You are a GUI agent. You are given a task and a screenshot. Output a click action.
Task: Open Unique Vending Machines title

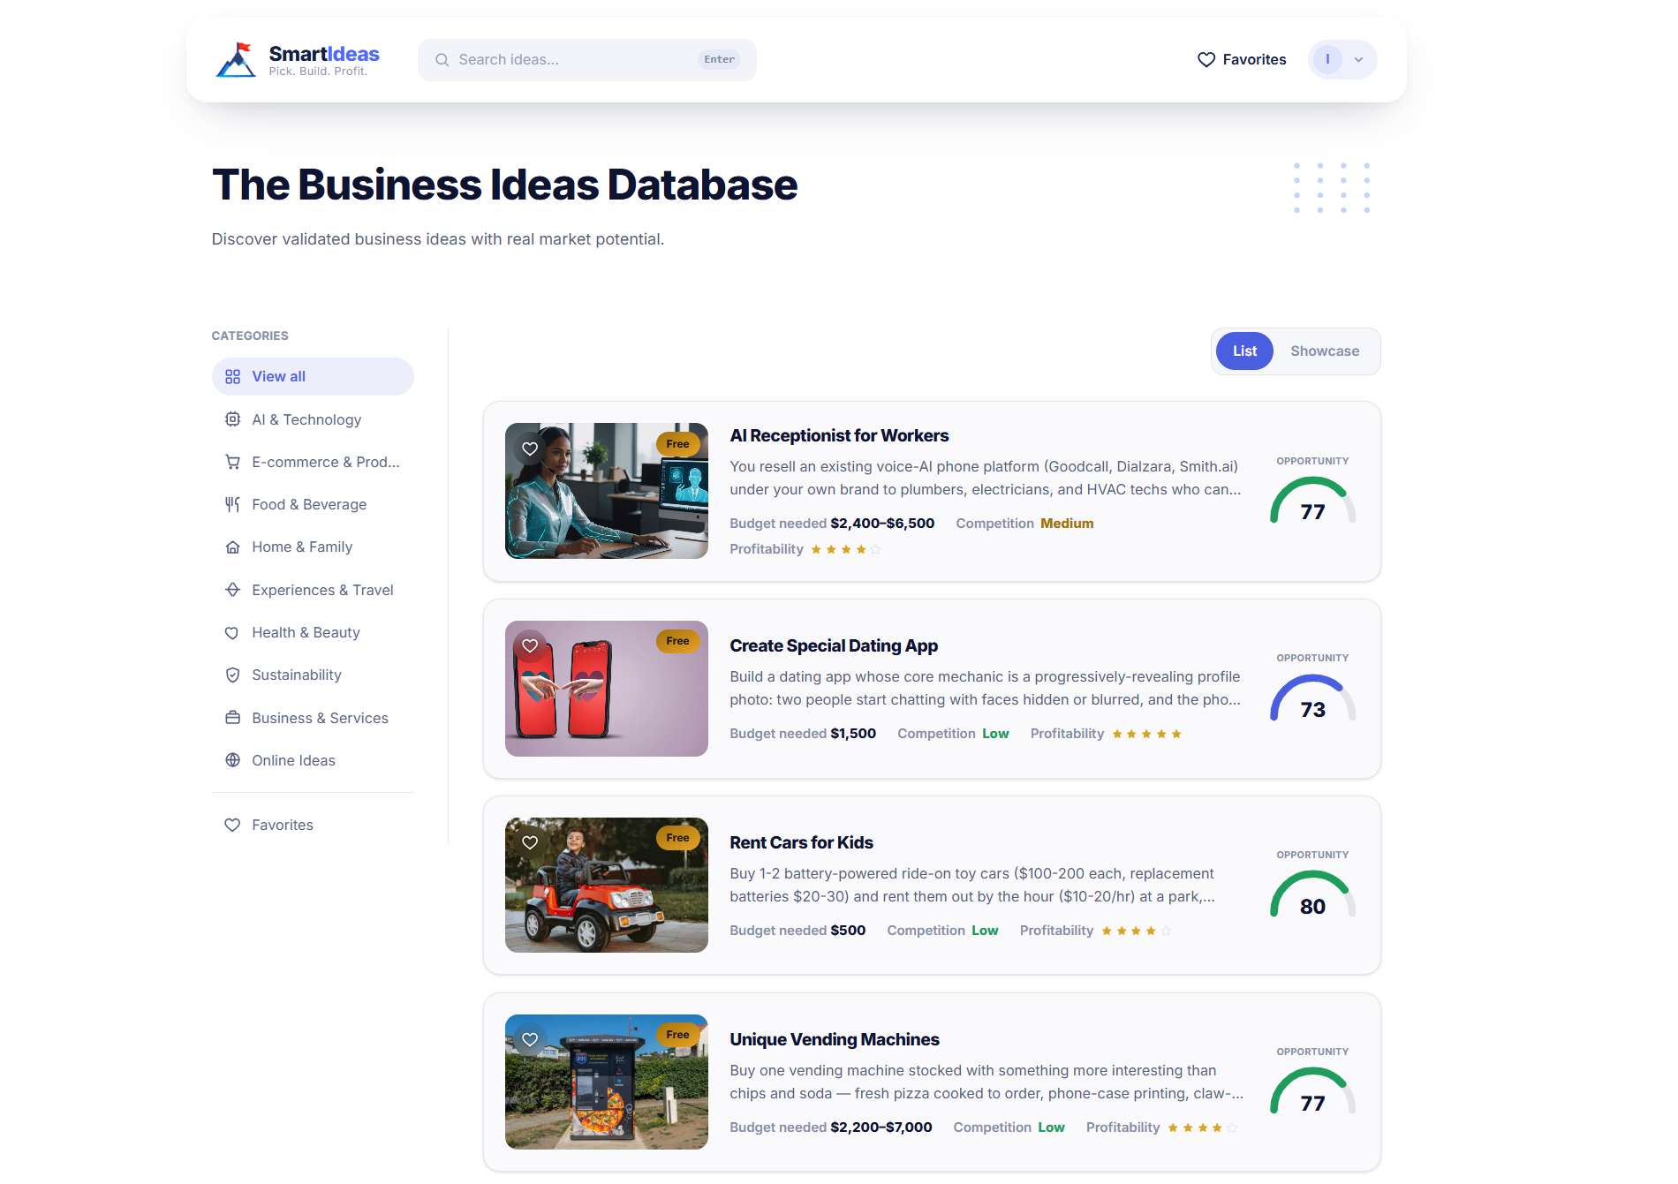point(835,1039)
